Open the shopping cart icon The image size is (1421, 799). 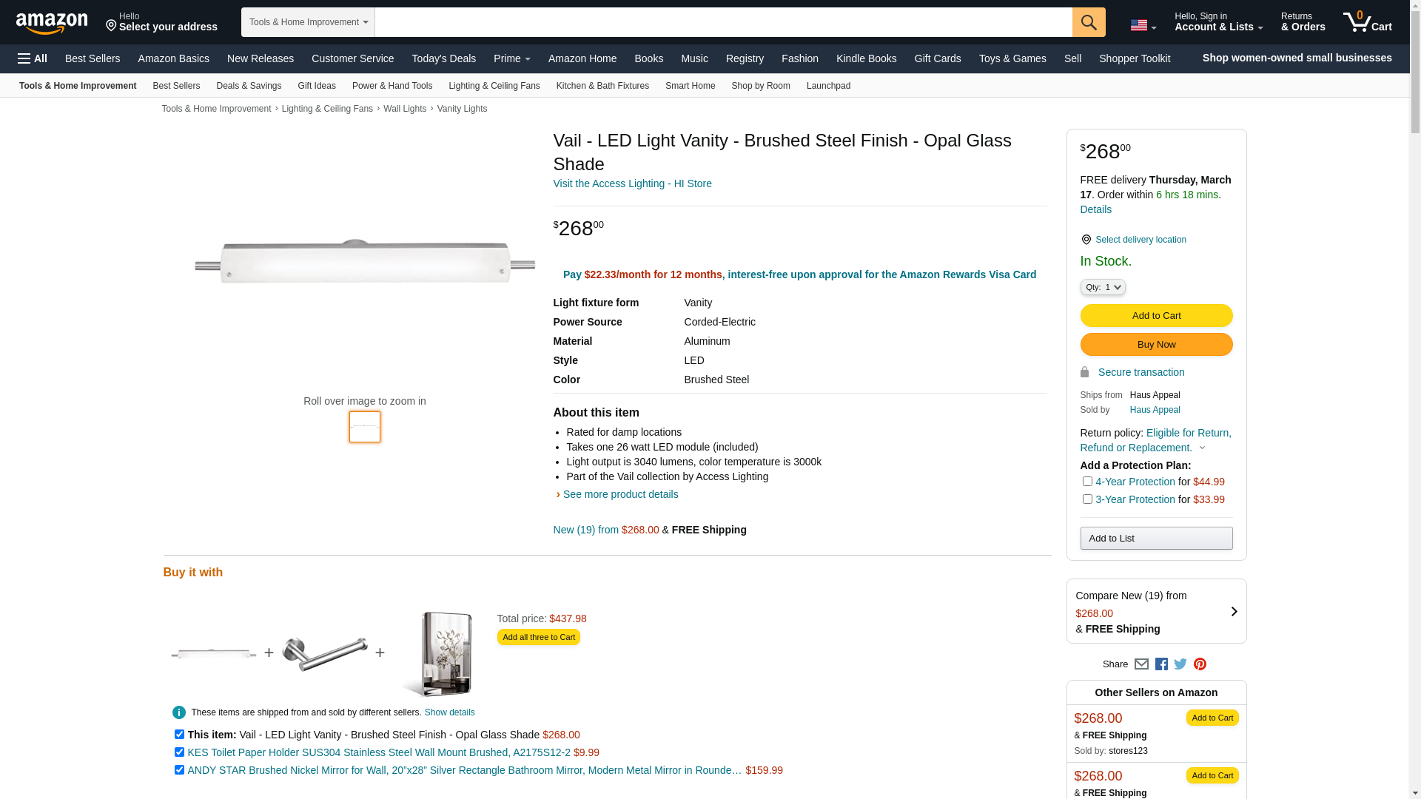[x=1367, y=22]
